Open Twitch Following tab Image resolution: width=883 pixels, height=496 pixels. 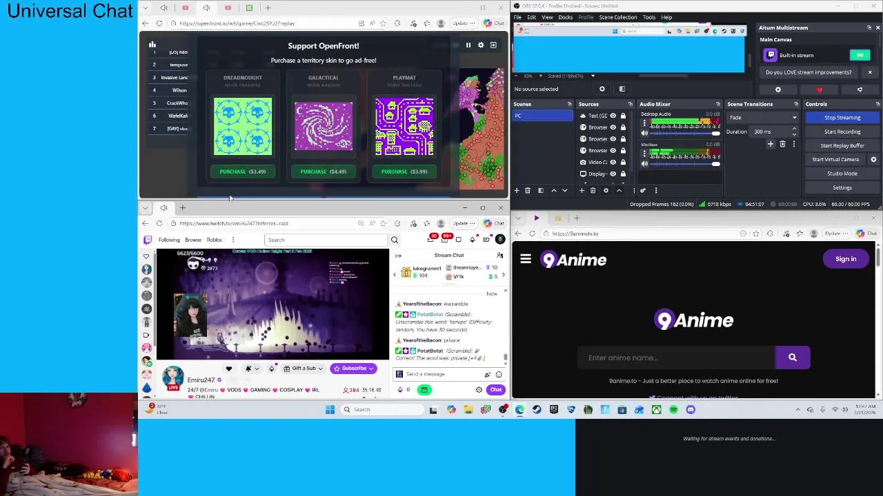click(169, 240)
